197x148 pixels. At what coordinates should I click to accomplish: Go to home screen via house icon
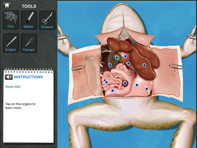[x=7, y=5]
